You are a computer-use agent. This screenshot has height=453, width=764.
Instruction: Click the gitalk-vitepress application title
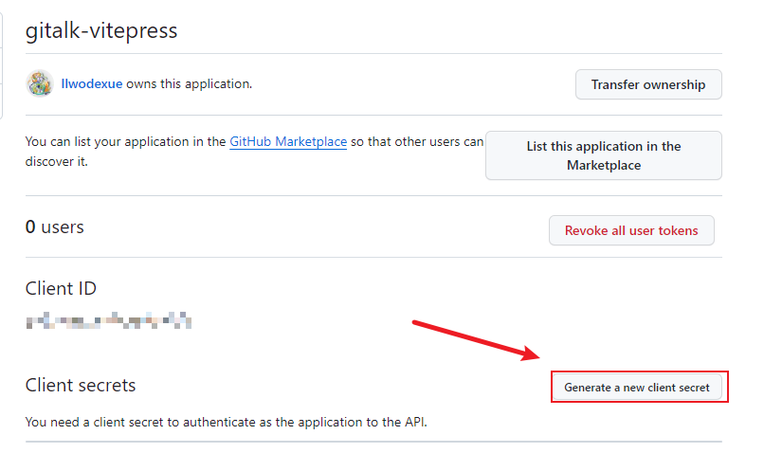pos(101,30)
